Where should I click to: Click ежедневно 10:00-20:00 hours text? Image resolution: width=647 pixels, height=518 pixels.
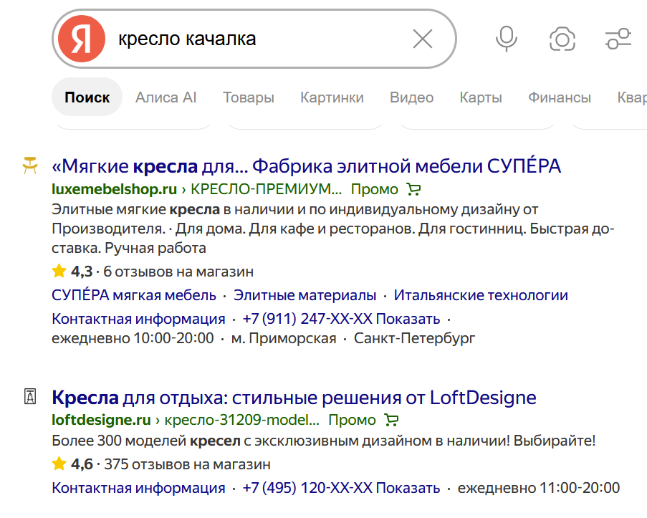click(x=133, y=338)
